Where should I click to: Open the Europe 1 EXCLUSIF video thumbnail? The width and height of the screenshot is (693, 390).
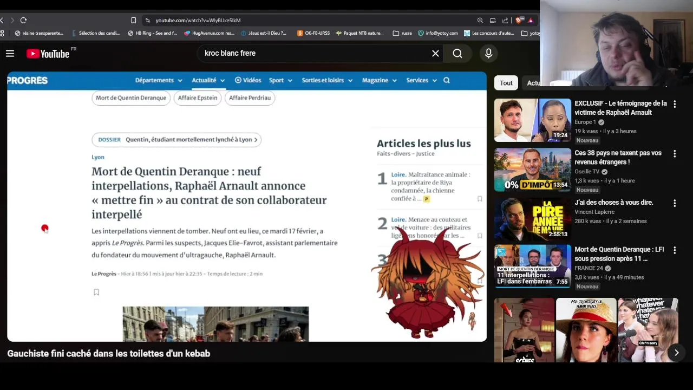click(x=533, y=120)
